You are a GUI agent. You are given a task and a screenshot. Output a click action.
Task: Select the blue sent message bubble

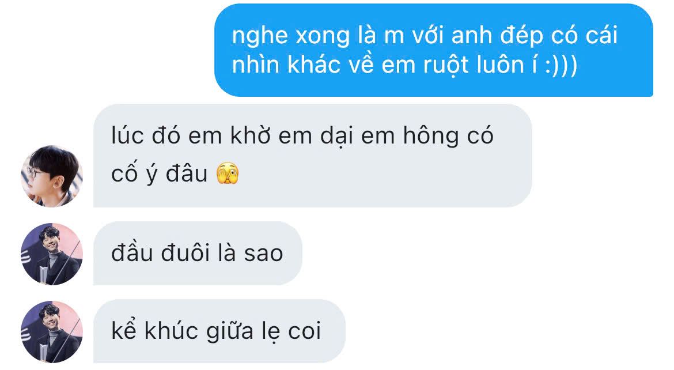point(433,50)
